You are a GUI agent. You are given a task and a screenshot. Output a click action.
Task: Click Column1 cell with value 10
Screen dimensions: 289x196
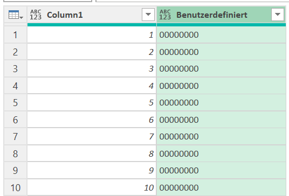pos(92,187)
